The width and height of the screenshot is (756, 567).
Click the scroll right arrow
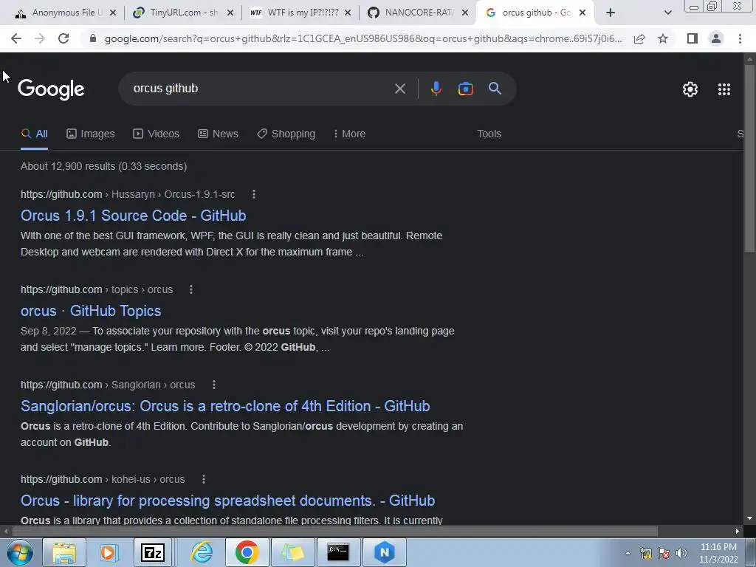tap(738, 532)
